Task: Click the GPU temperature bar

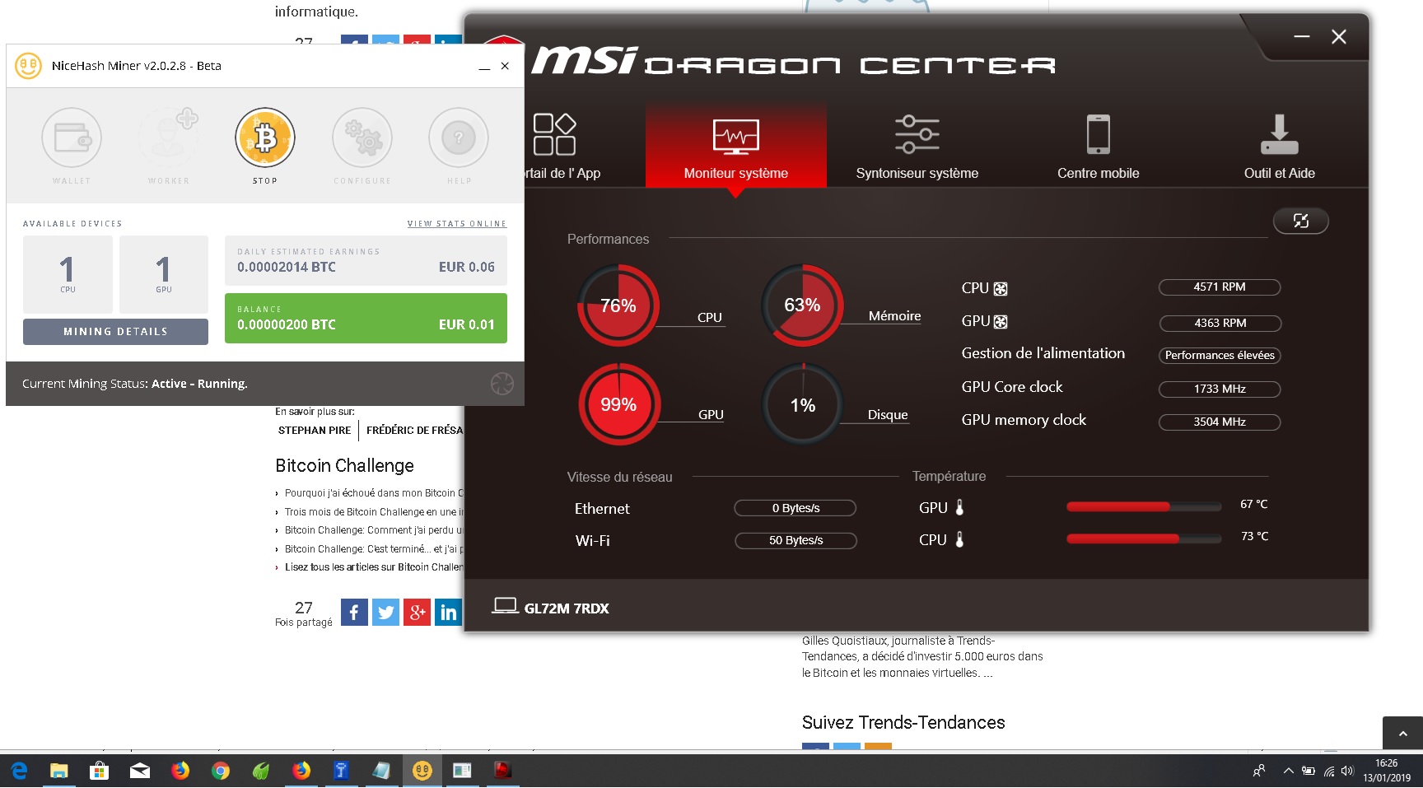Action: coord(1143,507)
